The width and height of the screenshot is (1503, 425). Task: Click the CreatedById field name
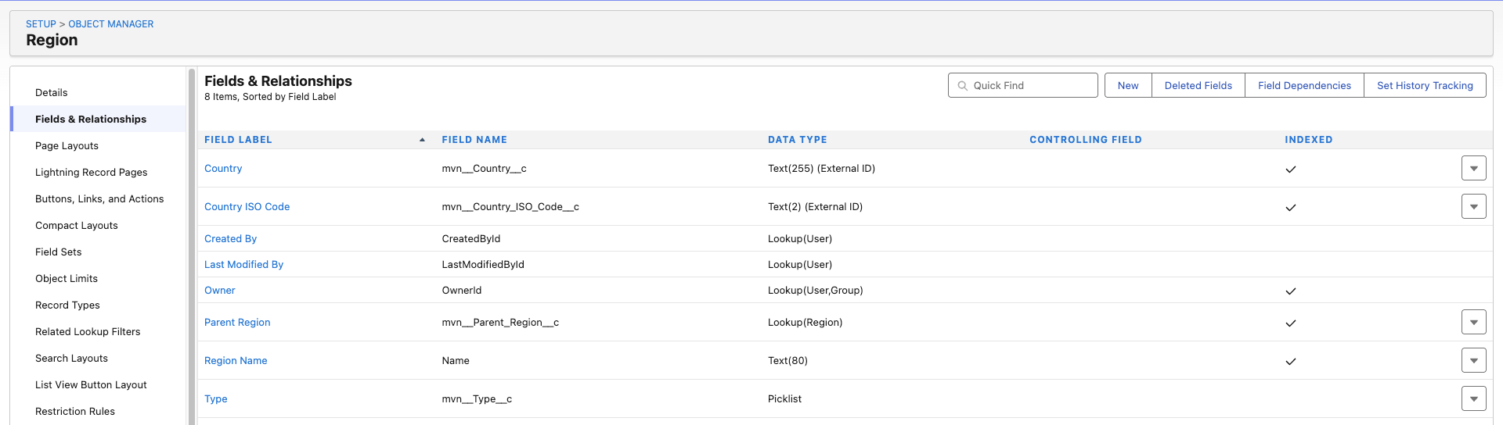470,238
